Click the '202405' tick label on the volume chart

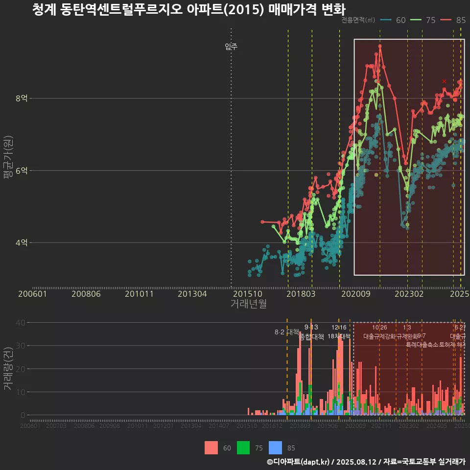point(437,425)
